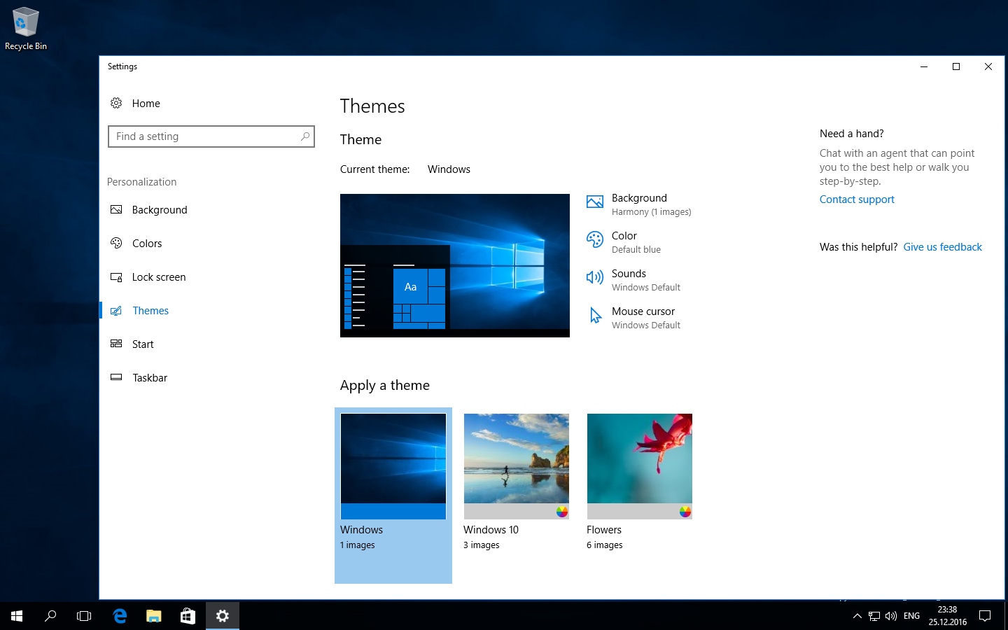Open the Recycle Bin desktop icon
1008x630 pixels.
click(26, 29)
